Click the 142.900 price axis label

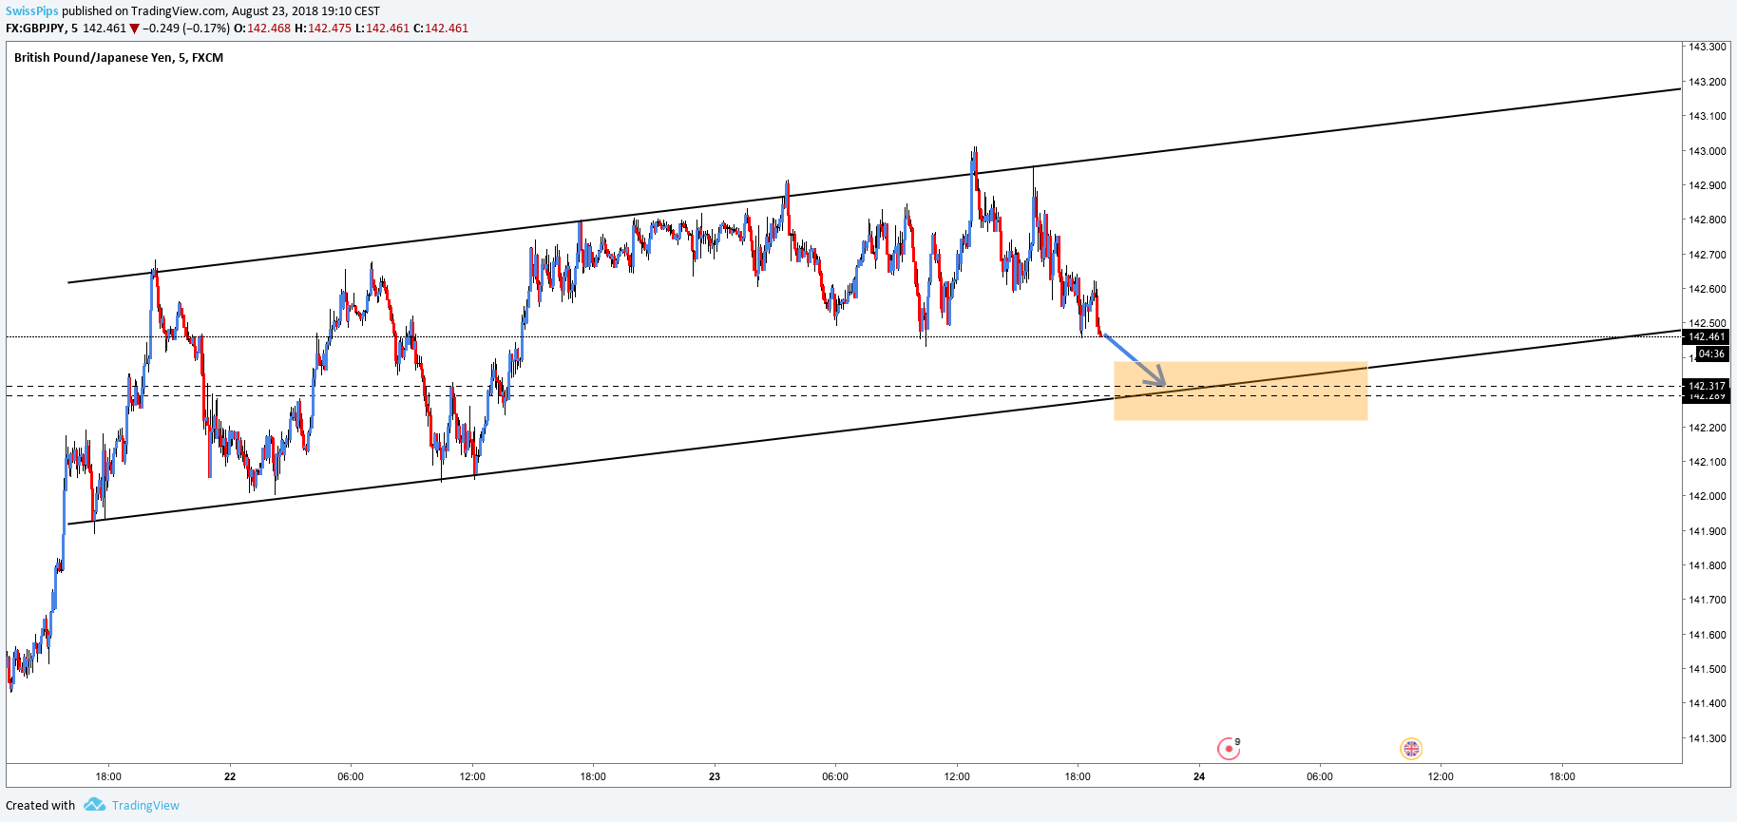1707,185
